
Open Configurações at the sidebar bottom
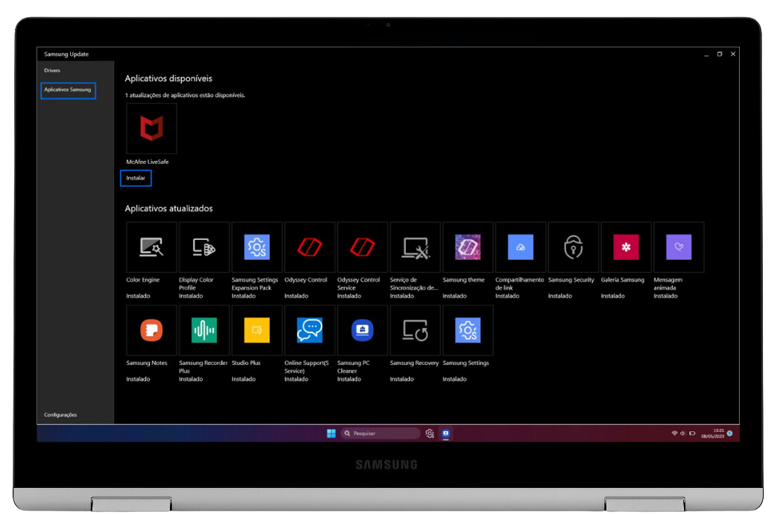point(60,415)
